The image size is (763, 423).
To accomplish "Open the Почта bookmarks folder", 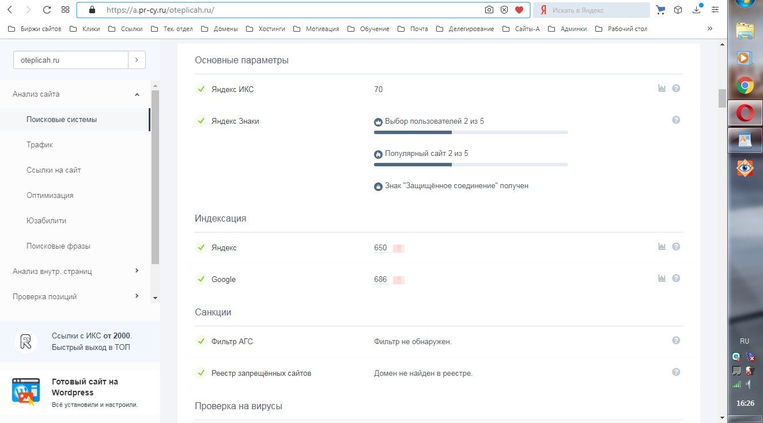I will point(413,29).
